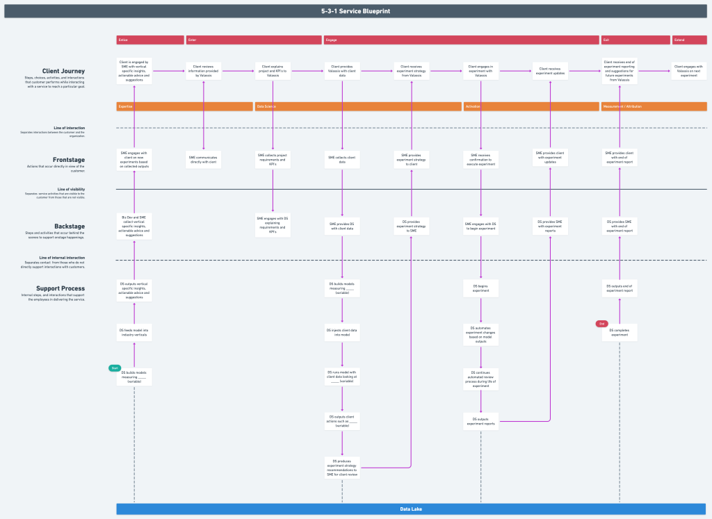
Task: Select the Measurement / Attribution swimlane bar
Action: pos(654,106)
